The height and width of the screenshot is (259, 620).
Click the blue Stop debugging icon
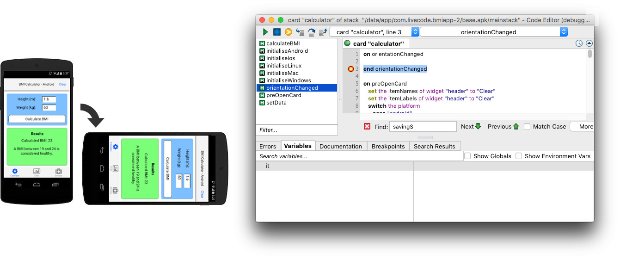276,32
